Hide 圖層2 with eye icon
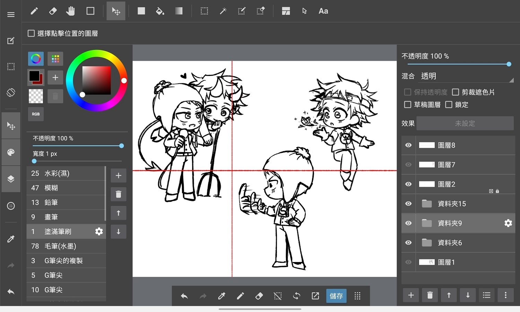Image resolution: width=520 pixels, height=312 pixels. pos(408,184)
